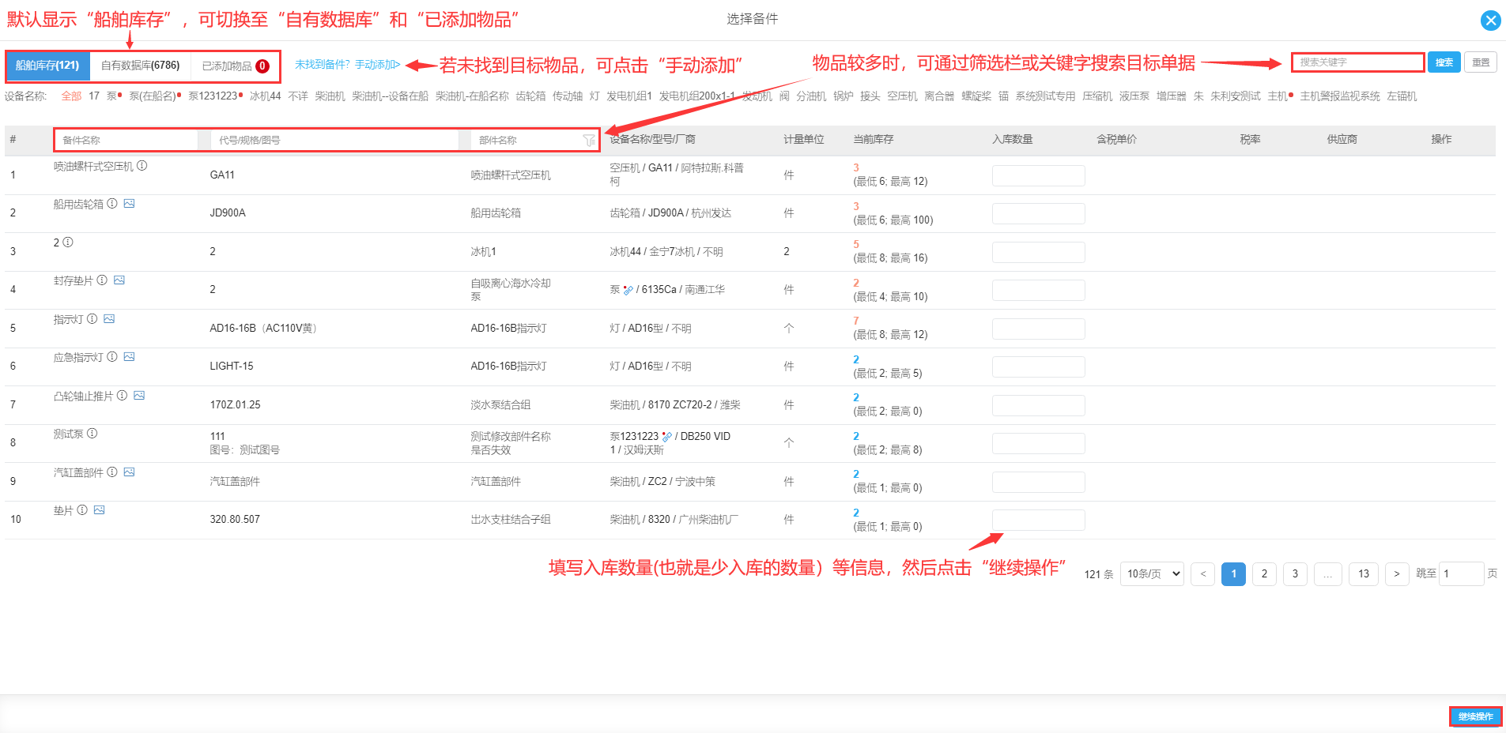This screenshot has width=1506, height=733.
Task: Focus the 代号/规格/图号 filter field
Action: (x=335, y=141)
